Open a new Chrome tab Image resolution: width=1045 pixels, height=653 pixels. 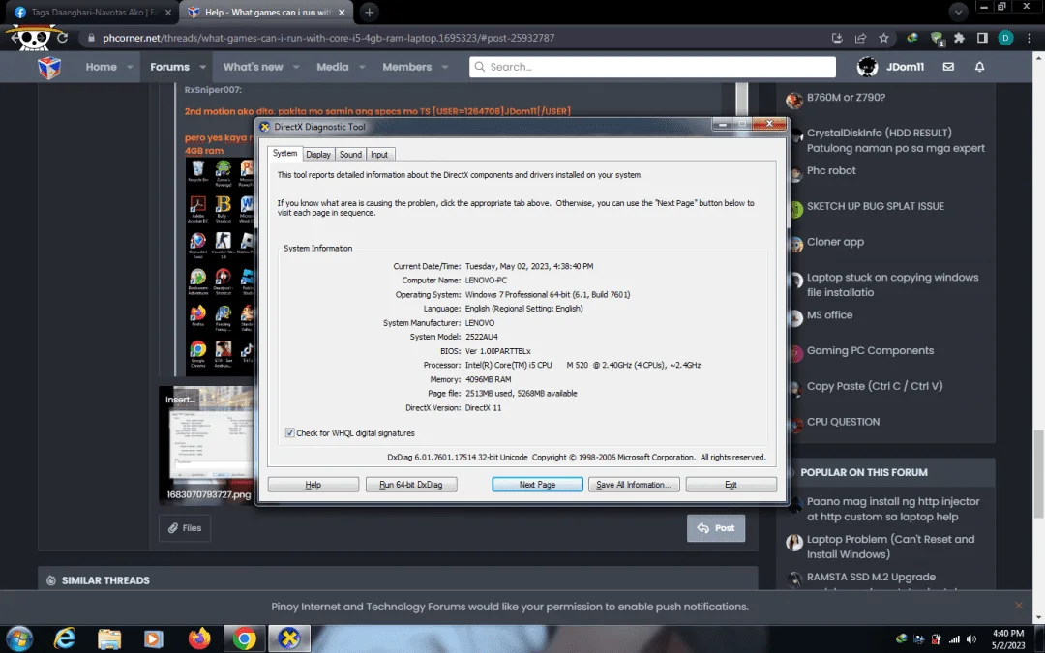pyautogui.click(x=369, y=12)
